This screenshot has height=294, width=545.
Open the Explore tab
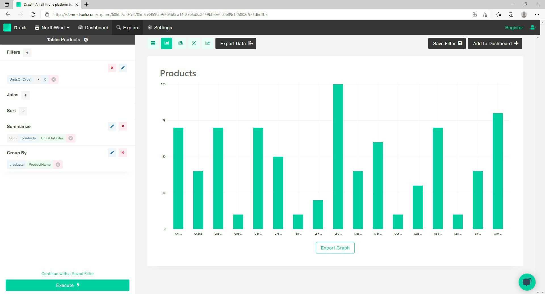(128, 28)
